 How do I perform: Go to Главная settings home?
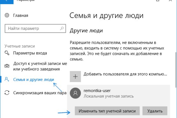click(21, 15)
